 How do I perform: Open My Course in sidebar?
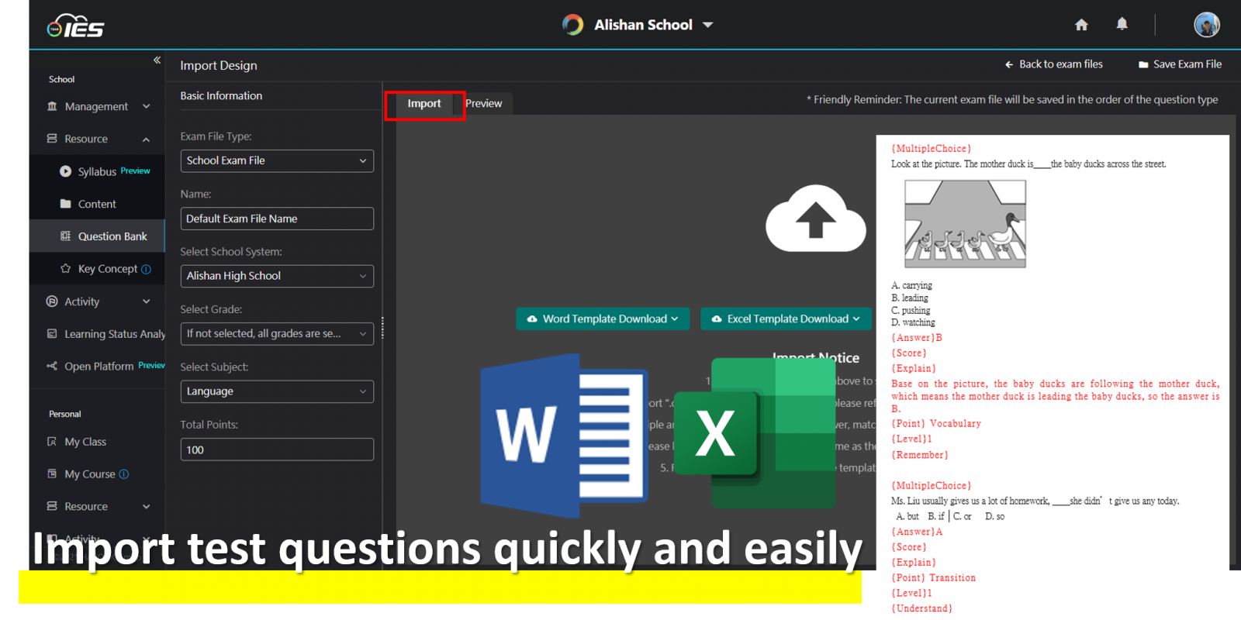click(90, 474)
